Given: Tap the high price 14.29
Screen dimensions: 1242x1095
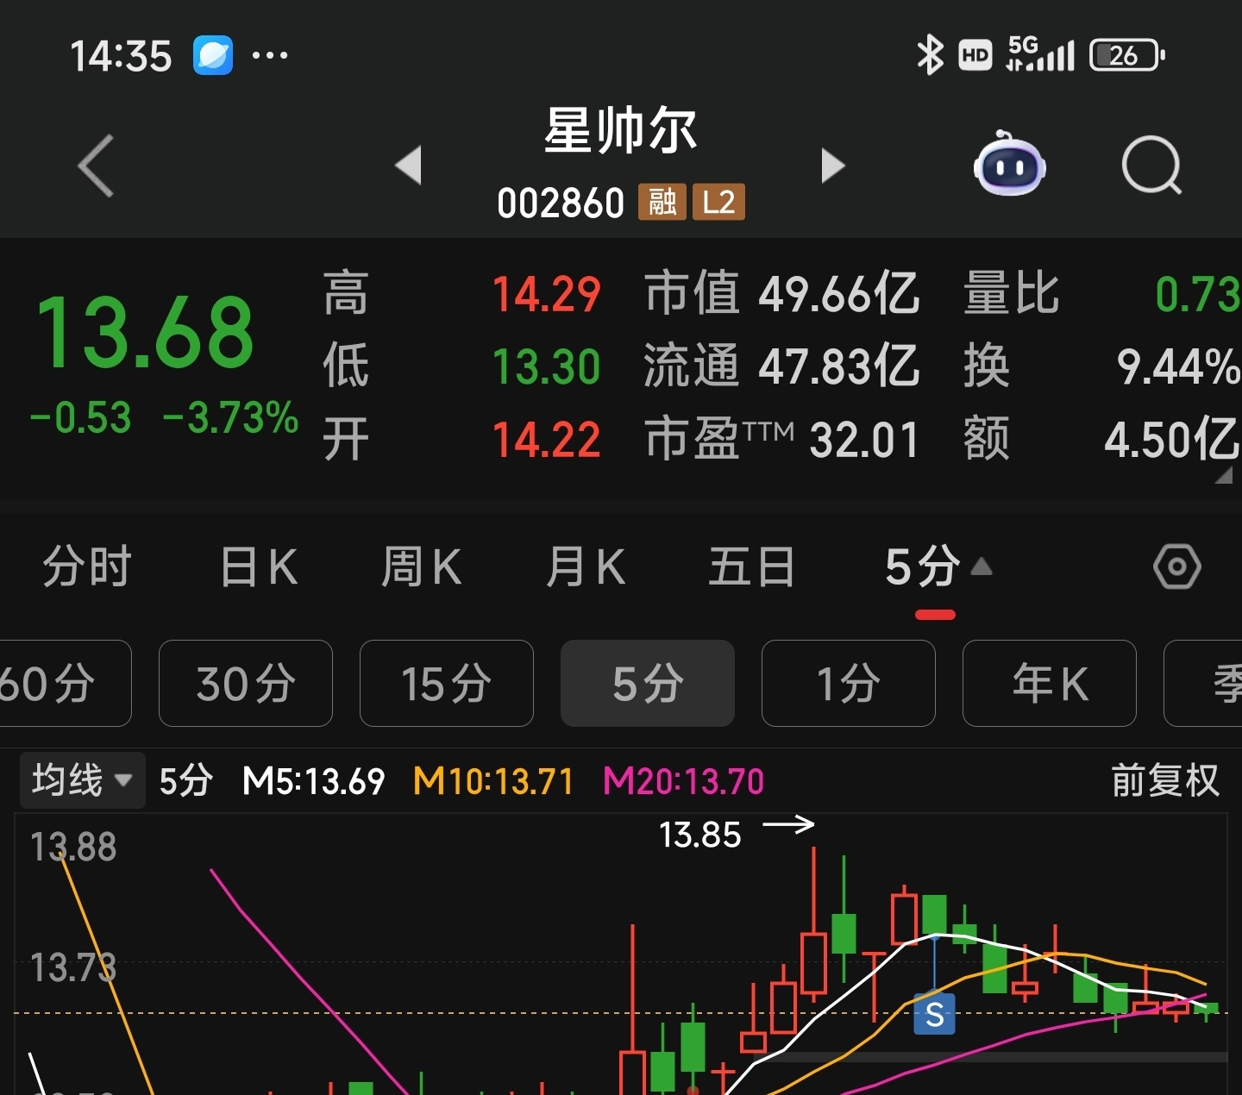Looking at the screenshot, I should pos(546,294).
